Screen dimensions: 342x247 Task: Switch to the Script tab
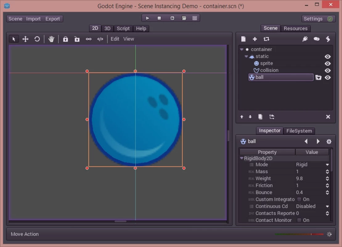[123, 28]
